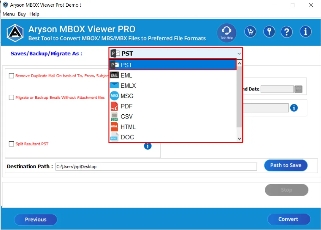Choose the PST option in the dropdown list
Viewport: 321px width, 230px height.
pyautogui.click(x=173, y=65)
